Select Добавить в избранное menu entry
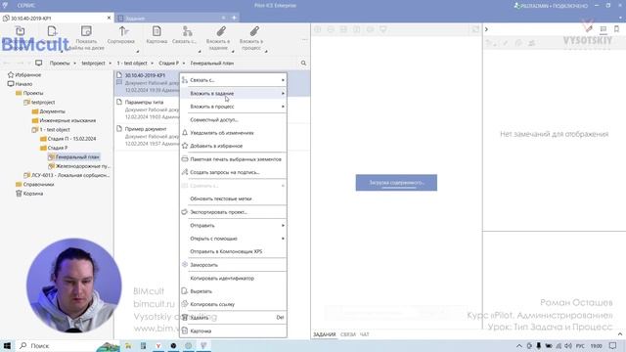This screenshot has width=626, height=352. pos(233,146)
